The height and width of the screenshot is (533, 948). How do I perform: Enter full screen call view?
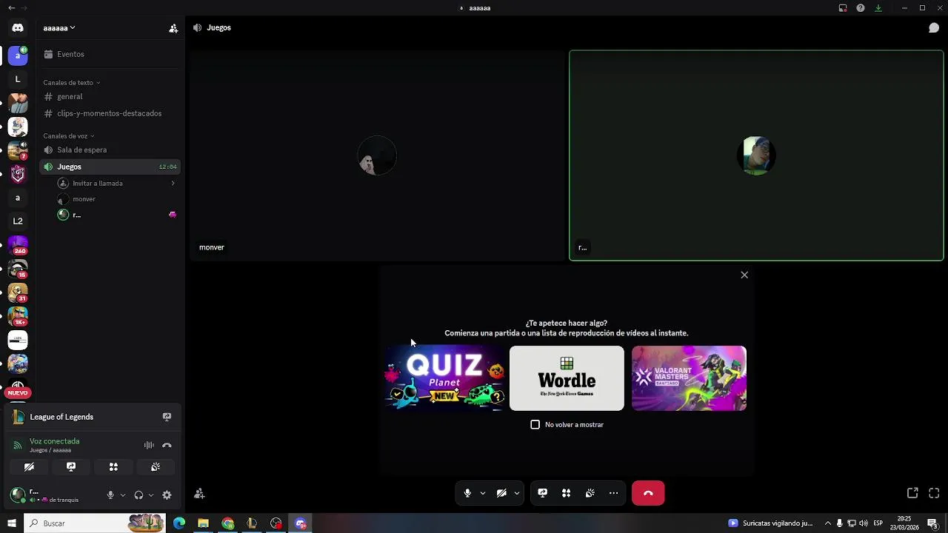pos(934,493)
